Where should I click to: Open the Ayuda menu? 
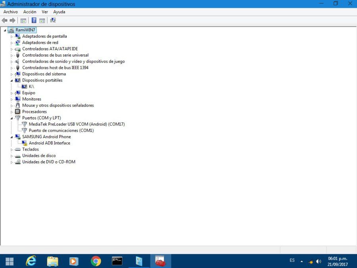59,12
